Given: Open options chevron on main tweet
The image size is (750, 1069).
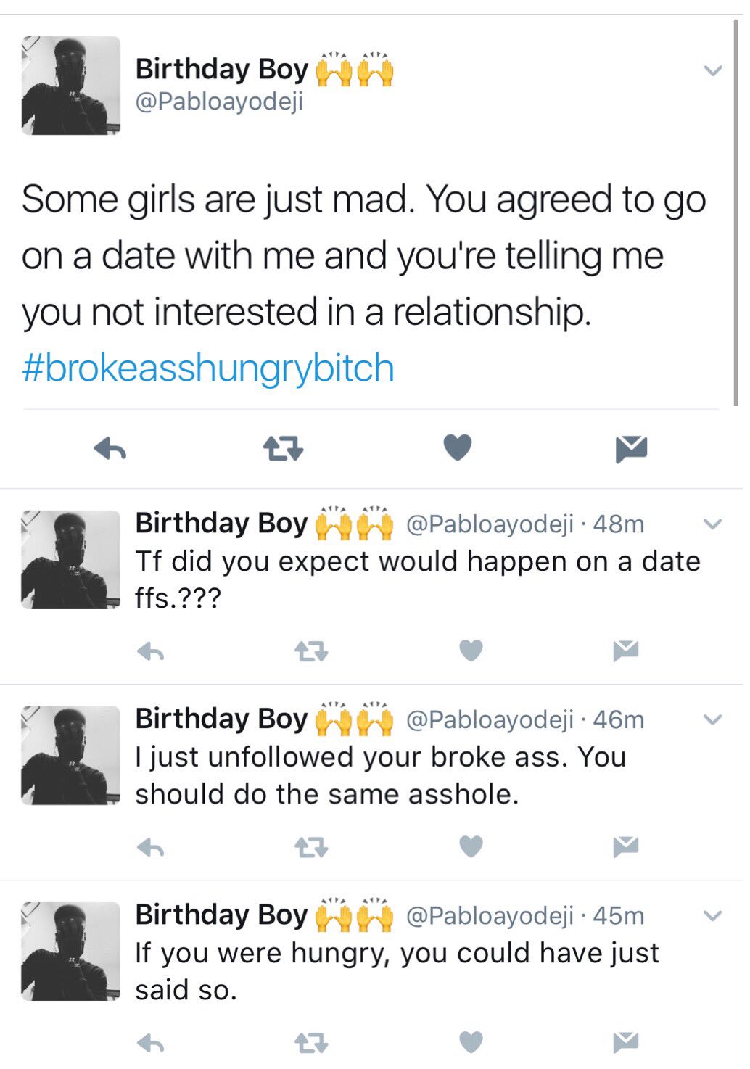Looking at the screenshot, I should 714,70.
